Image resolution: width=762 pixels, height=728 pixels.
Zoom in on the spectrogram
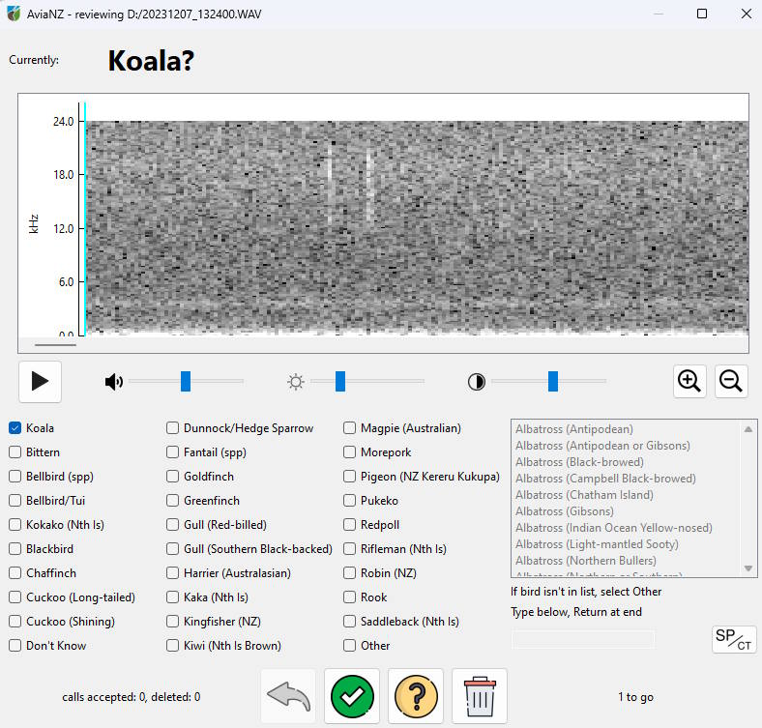(689, 382)
